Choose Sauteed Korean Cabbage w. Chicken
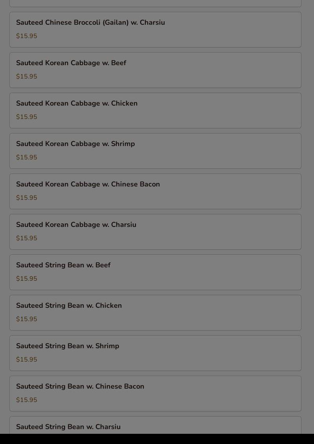This screenshot has width=314, height=444. tap(77, 104)
